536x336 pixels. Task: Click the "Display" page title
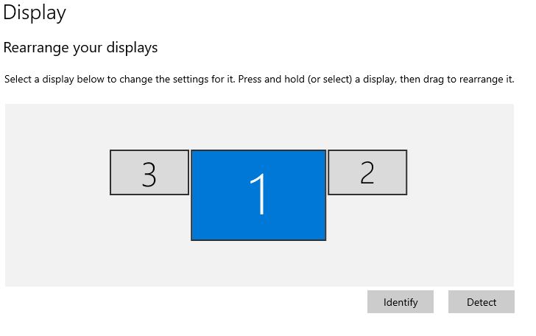tap(35, 13)
